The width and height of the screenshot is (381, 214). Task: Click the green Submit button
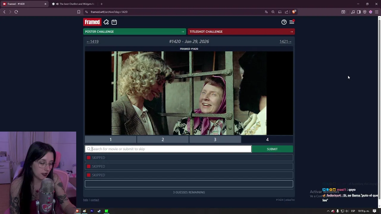tap(272, 149)
